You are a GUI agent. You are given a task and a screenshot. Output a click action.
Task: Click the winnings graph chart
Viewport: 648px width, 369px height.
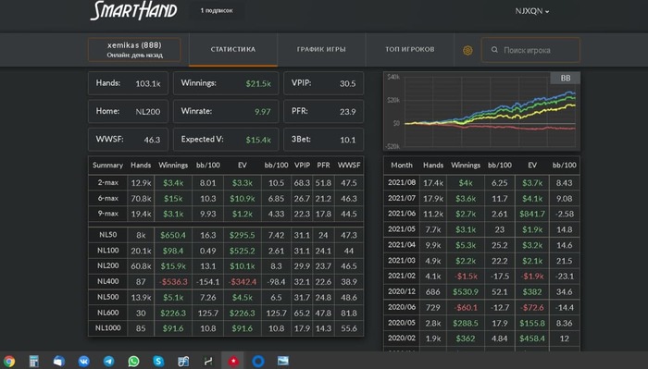click(x=482, y=111)
